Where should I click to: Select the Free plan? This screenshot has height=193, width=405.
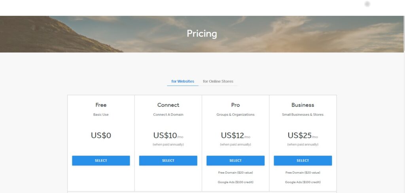[101, 160]
